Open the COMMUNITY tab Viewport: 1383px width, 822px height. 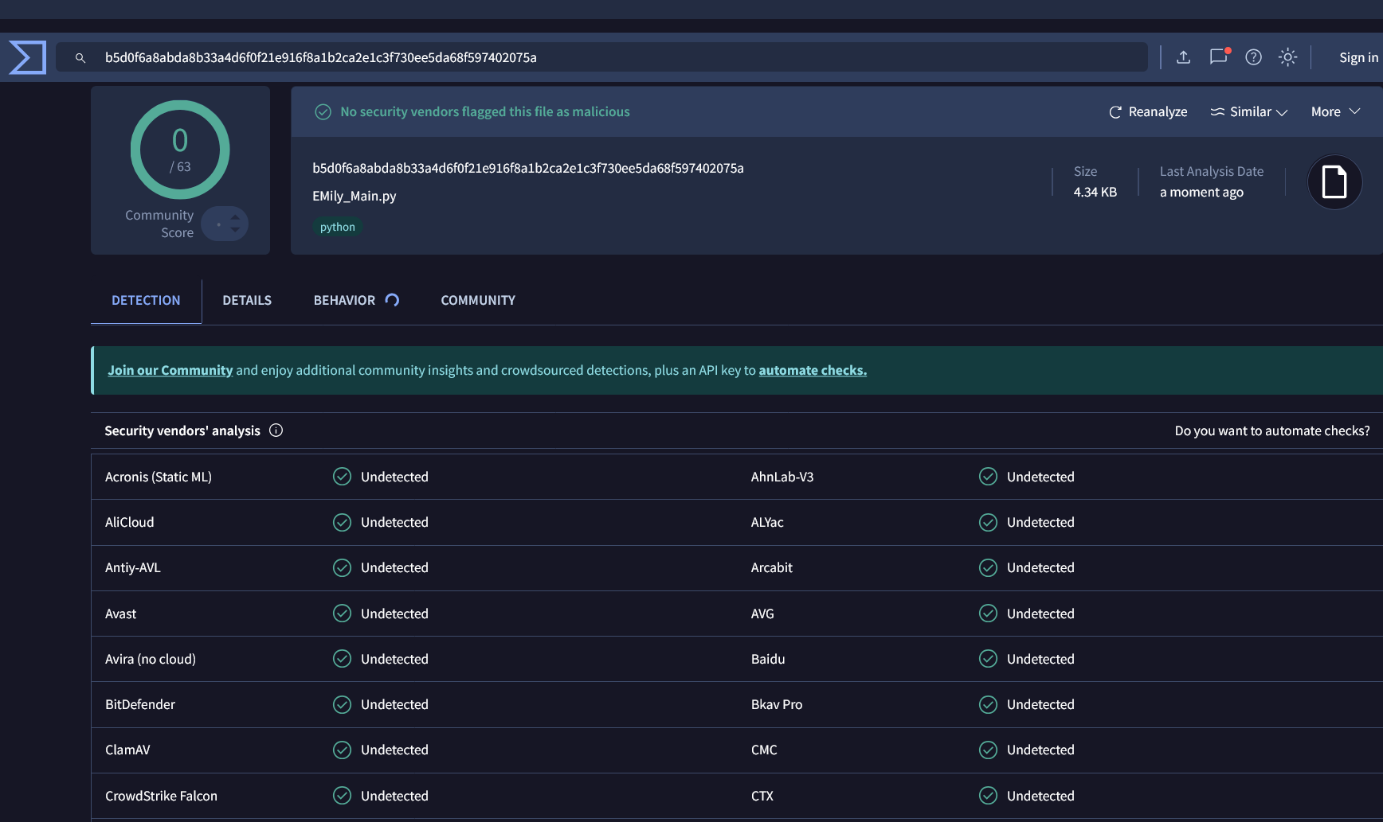[478, 301]
